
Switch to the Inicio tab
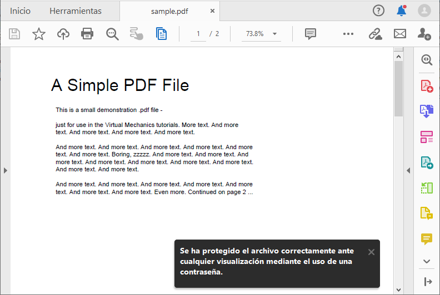click(x=20, y=11)
